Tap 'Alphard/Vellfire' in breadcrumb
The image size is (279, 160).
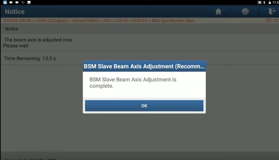[x=85, y=21]
